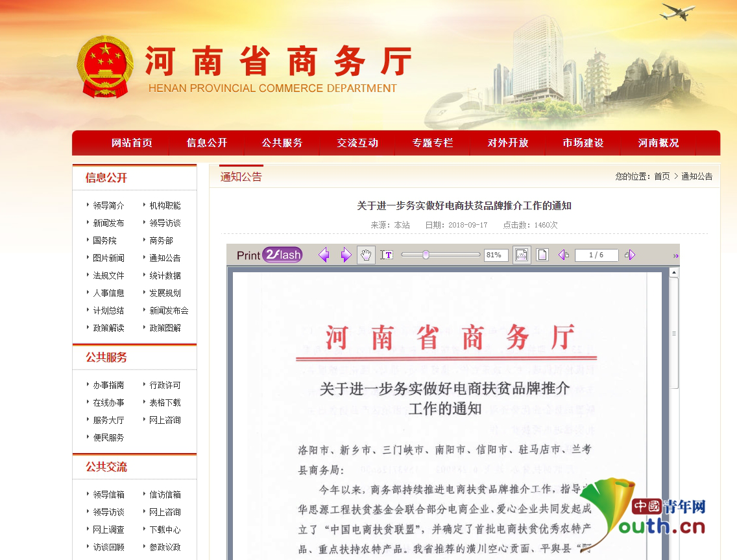Click the document viewer vertical scrollbar
The height and width of the screenshot is (560, 737).
674,389
